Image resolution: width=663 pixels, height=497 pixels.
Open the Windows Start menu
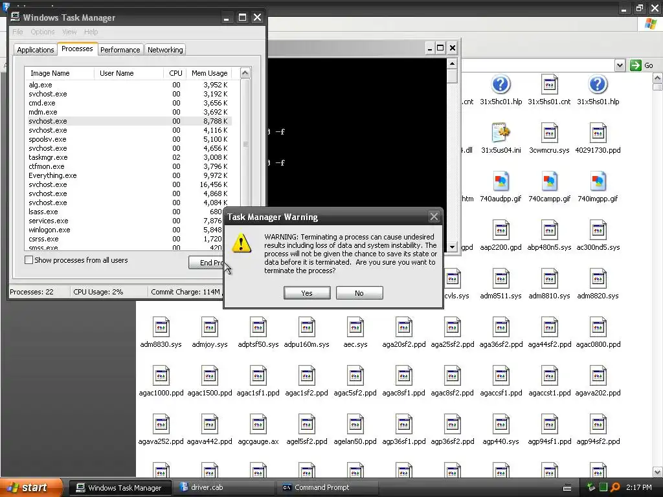pos(31,487)
